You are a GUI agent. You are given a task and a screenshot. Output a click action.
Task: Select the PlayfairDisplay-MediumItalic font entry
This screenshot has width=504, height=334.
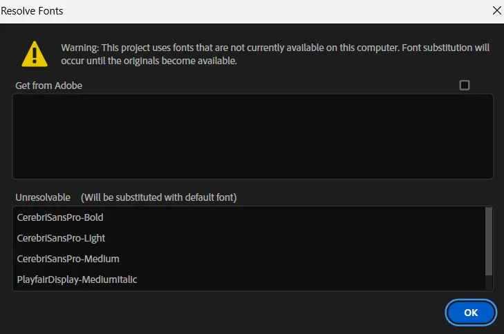[77, 279]
